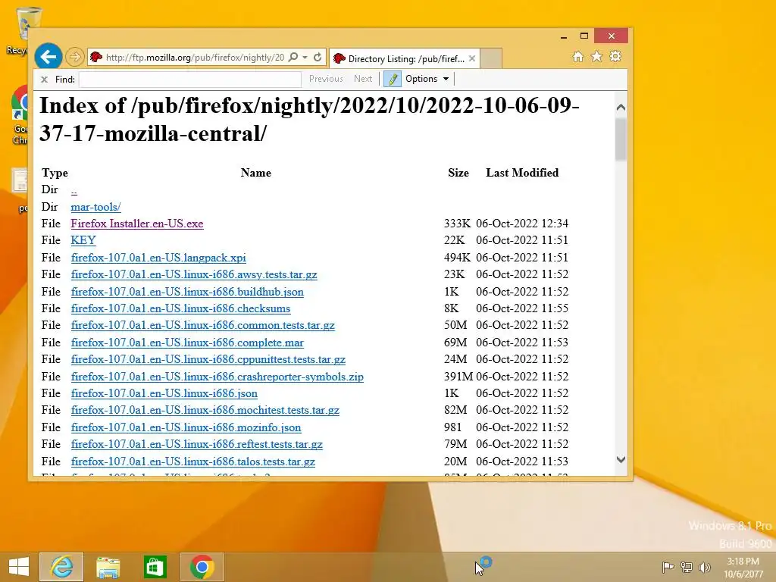
Task: Open linux-i686.talos.tests.tar.gz link
Action: click(193, 462)
